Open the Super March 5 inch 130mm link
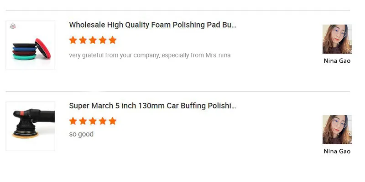The height and width of the screenshot is (182, 365). click(x=152, y=106)
